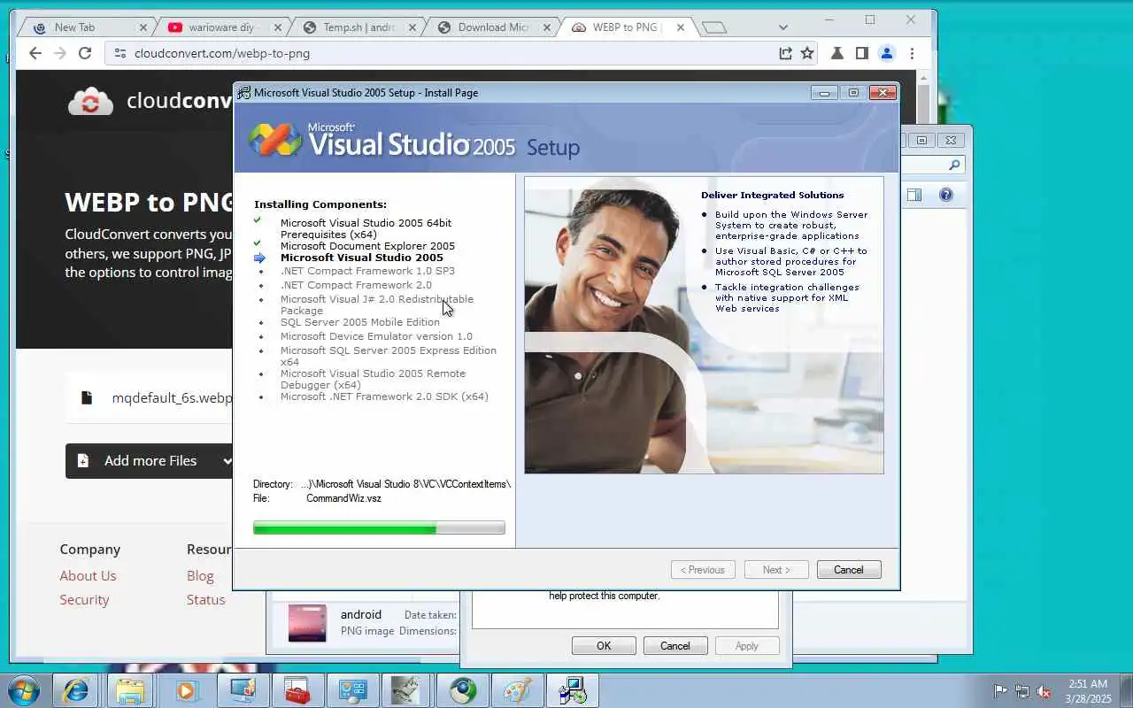Image resolution: width=1133 pixels, height=708 pixels.
Task: Click the help icon in Explorer window
Action: coord(946,195)
